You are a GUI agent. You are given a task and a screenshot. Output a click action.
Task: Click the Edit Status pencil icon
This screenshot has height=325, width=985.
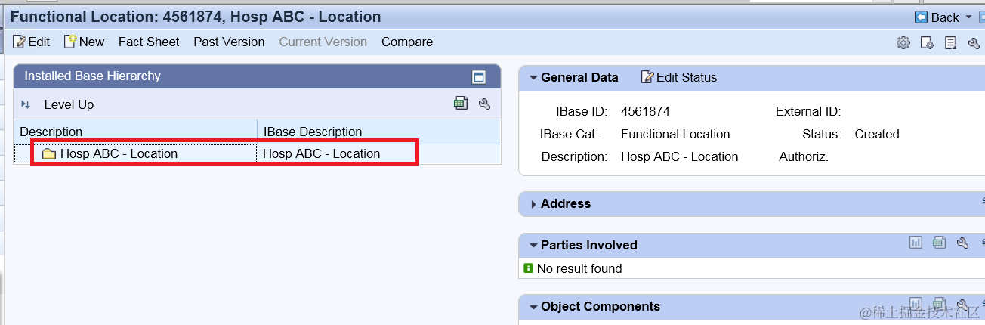tap(647, 77)
